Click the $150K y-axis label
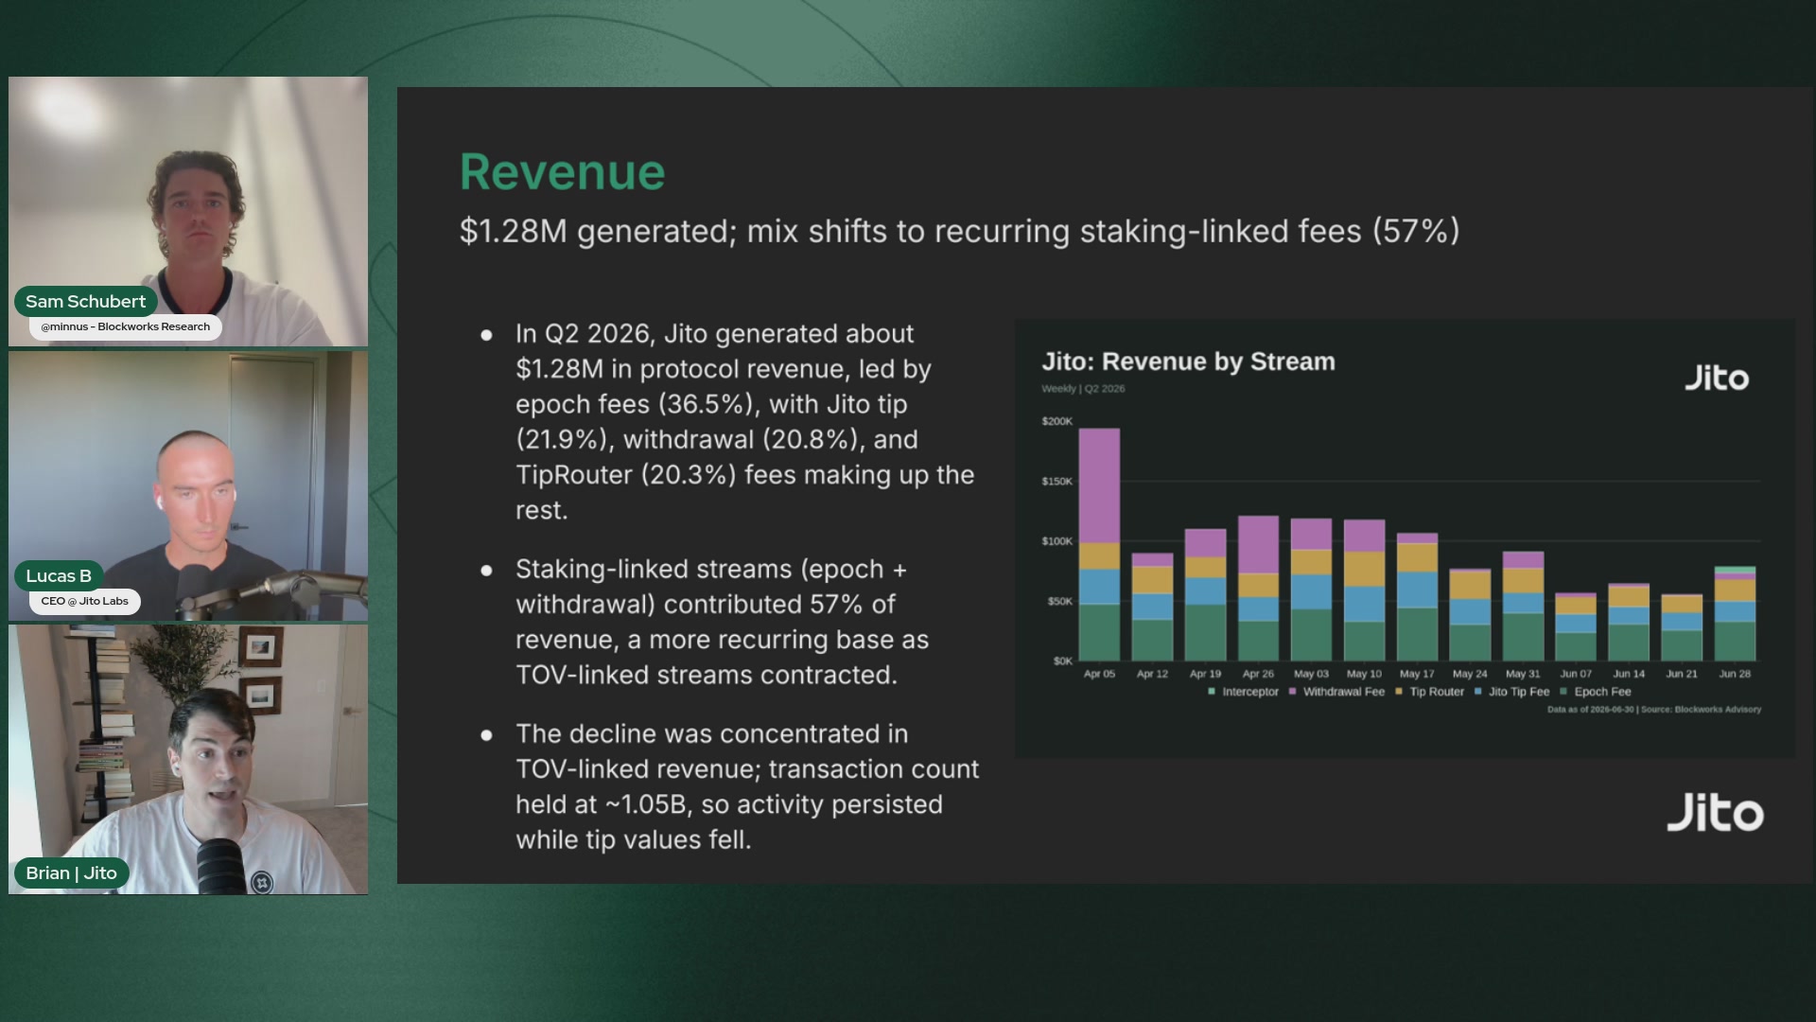 point(1056,481)
